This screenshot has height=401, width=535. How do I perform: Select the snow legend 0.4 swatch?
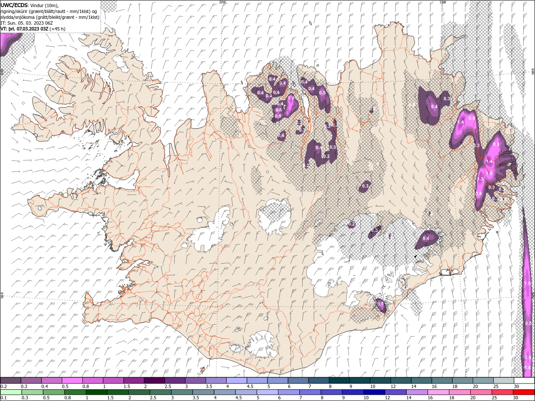coord(51,381)
